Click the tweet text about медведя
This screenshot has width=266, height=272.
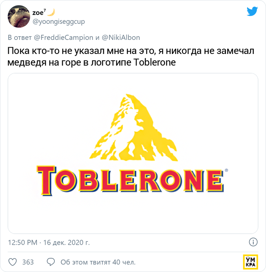click(x=131, y=56)
